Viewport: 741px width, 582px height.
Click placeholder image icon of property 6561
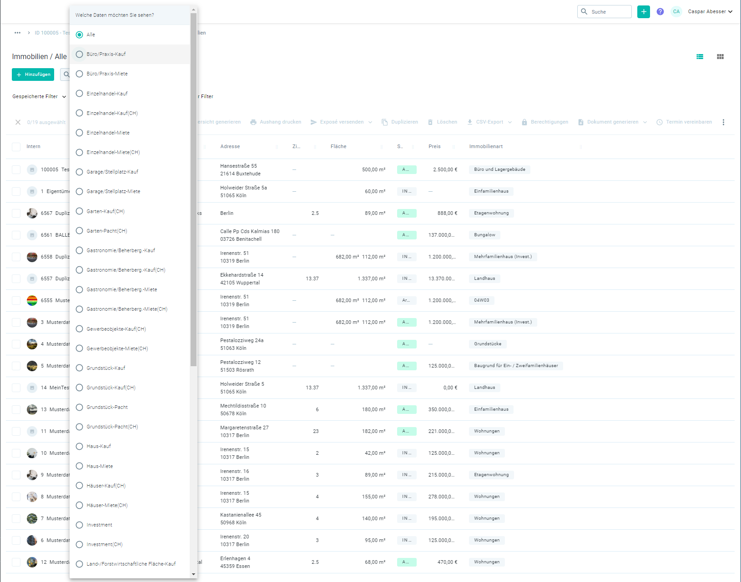pos(32,235)
